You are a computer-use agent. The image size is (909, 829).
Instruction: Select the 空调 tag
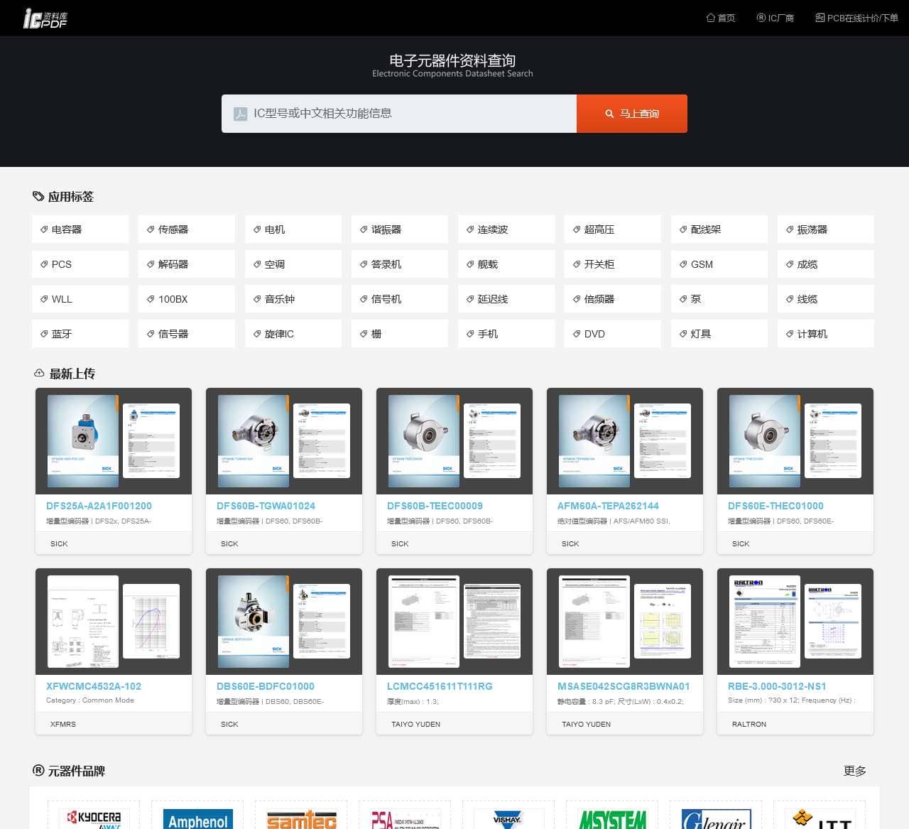tap(293, 264)
